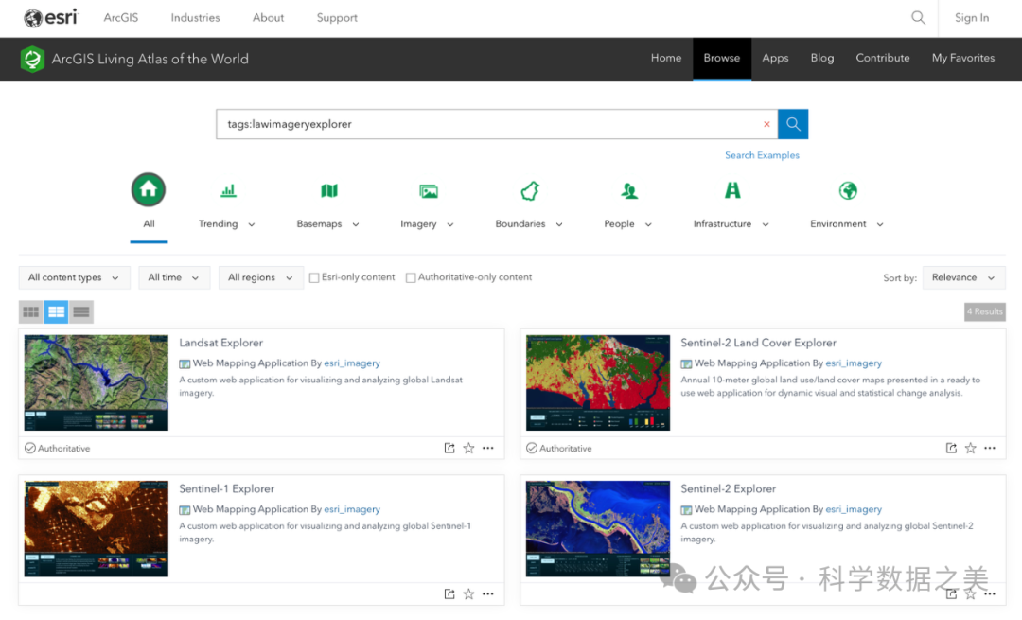Click the Environment globe icon

(848, 191)
